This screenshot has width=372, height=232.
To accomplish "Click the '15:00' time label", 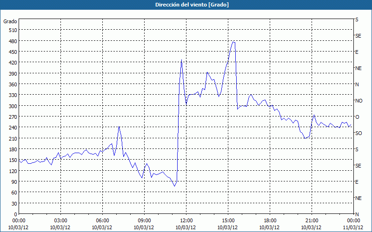I will [x=228, y=221].
